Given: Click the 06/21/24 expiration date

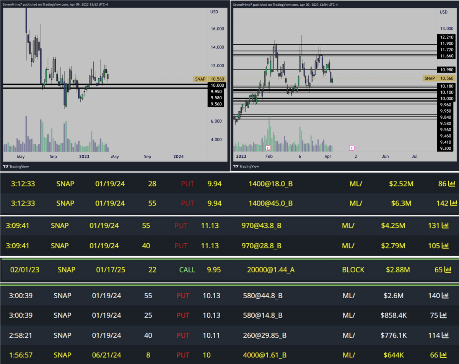Looking at the screenshot, I should pyautogui.click(x=107, y=355).
